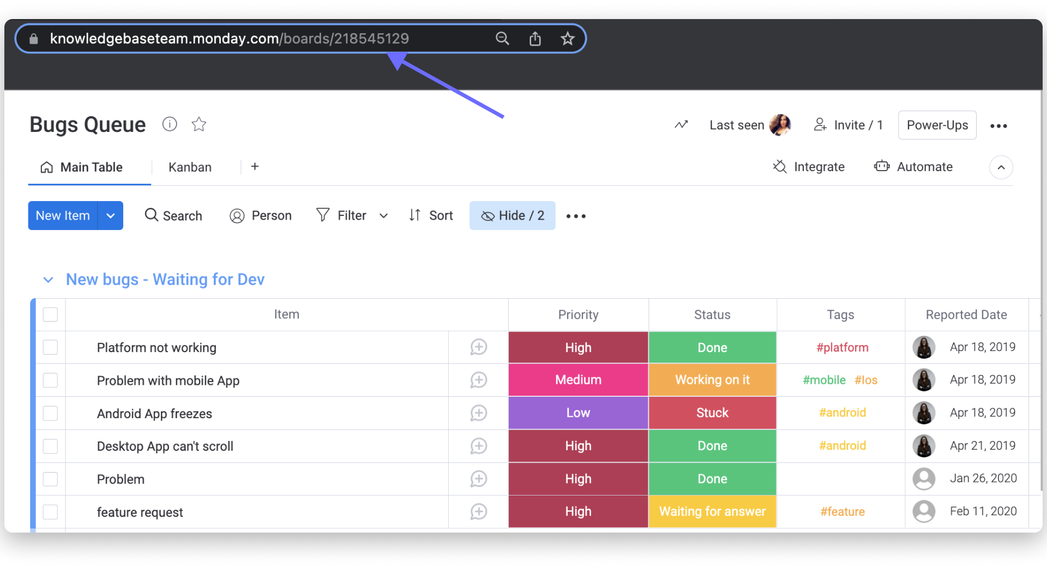Click the #mobile tag
Image resolution: width=1047 pixels, height=568 pixels.
pos(824,380)
